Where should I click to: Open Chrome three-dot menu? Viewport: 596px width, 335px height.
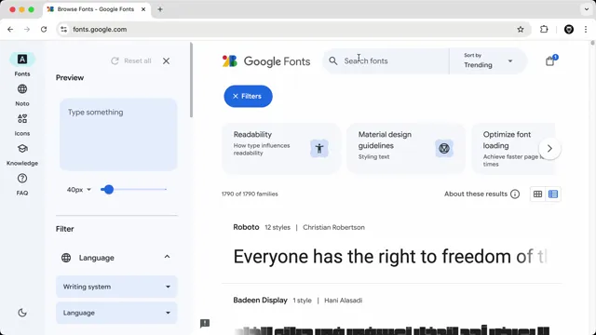[586, 29]
